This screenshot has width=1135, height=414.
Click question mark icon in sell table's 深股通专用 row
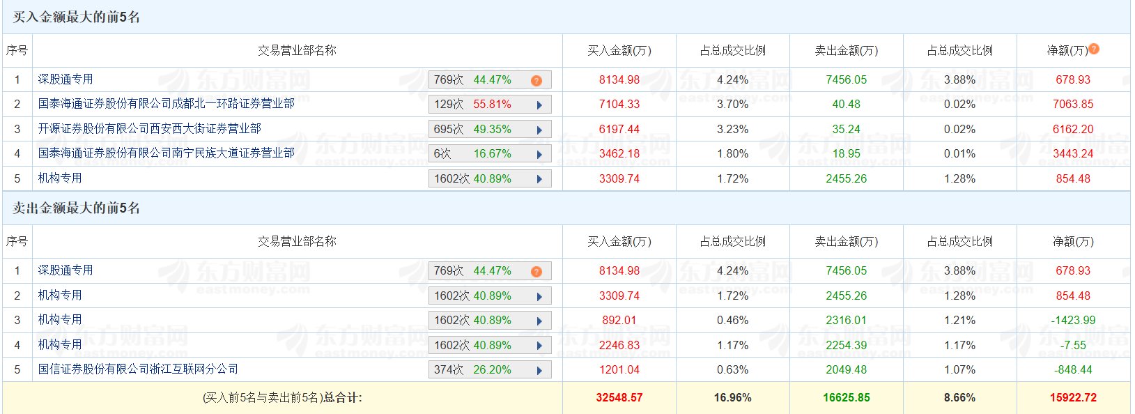coord(536,272)
